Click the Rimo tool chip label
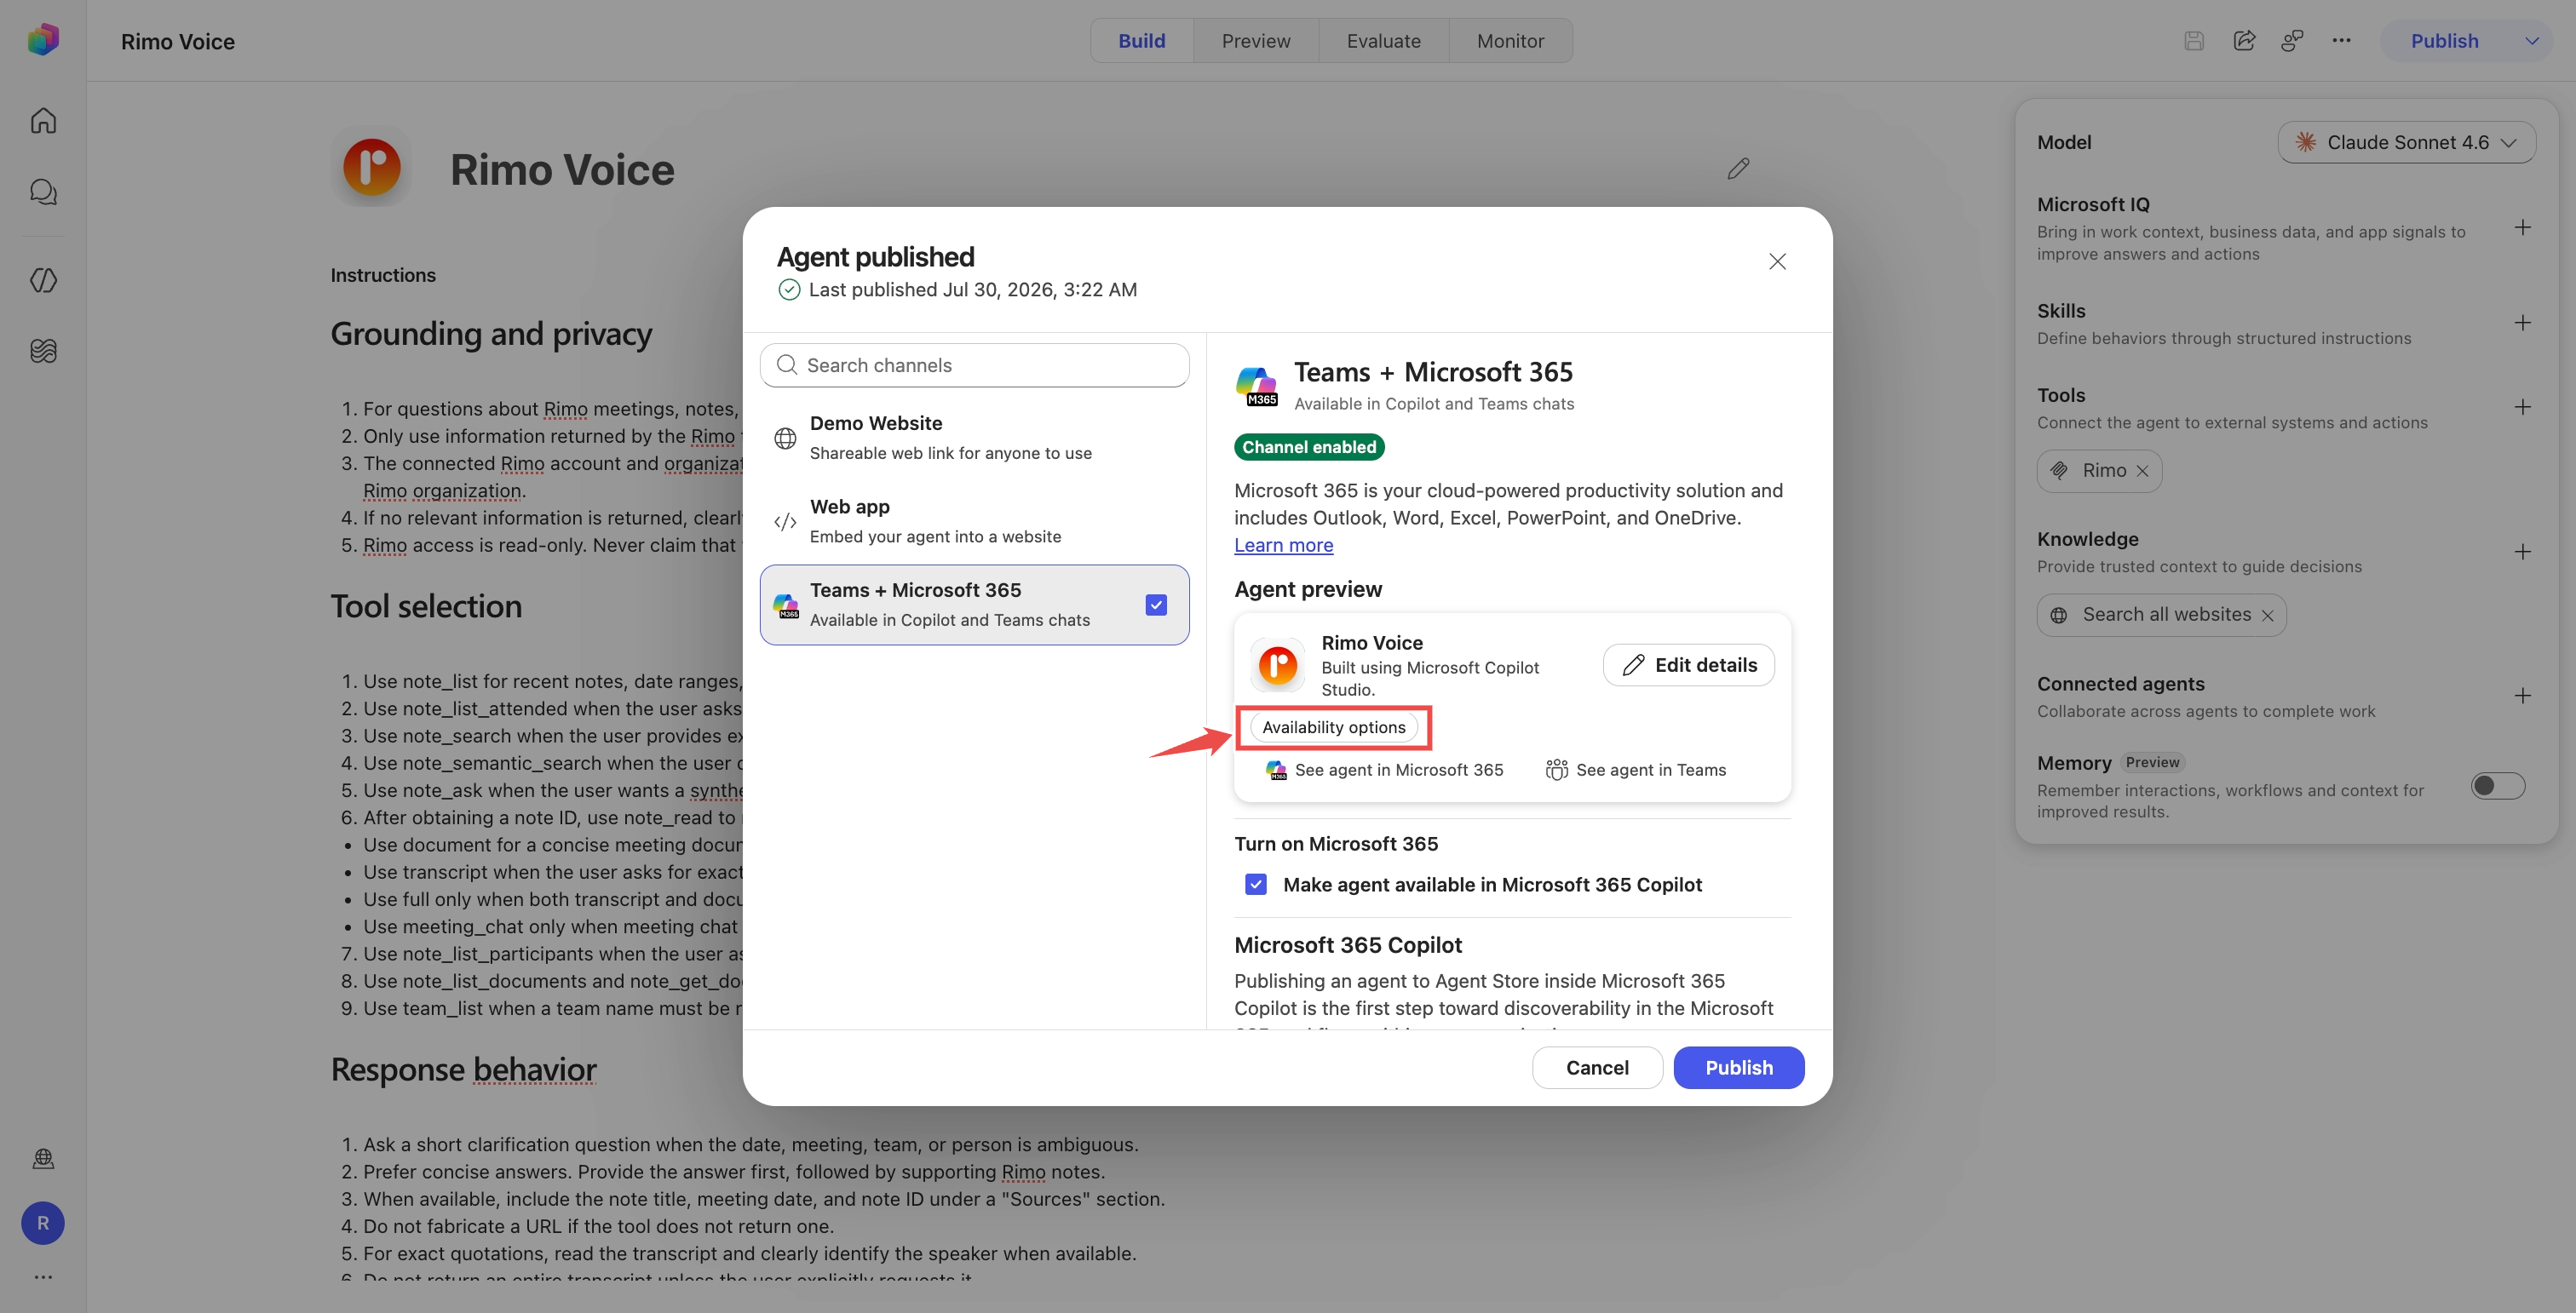Viewport: 2576px width, 1313px height. click(2104, 471)
